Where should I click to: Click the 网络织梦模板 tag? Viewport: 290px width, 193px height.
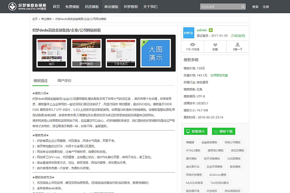194,175
